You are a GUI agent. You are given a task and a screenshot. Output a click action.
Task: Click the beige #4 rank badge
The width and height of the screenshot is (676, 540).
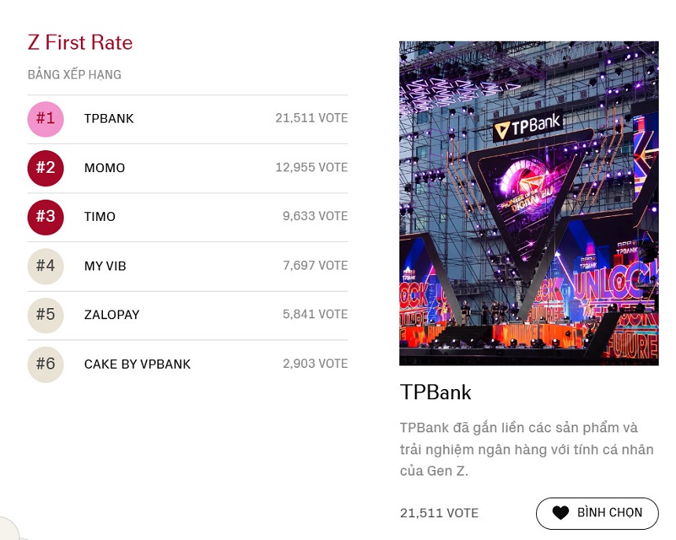coord(46,266)
